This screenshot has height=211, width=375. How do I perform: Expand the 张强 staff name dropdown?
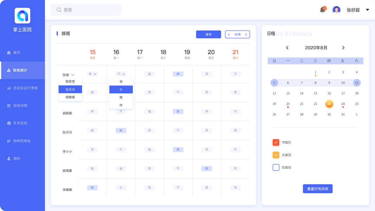[73, 75]
